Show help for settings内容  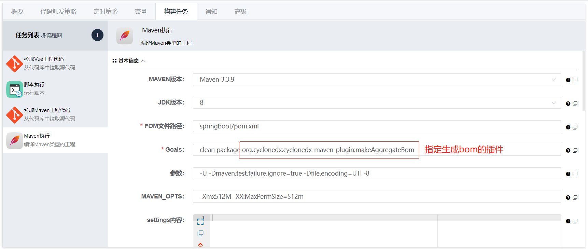pos(568,221)
